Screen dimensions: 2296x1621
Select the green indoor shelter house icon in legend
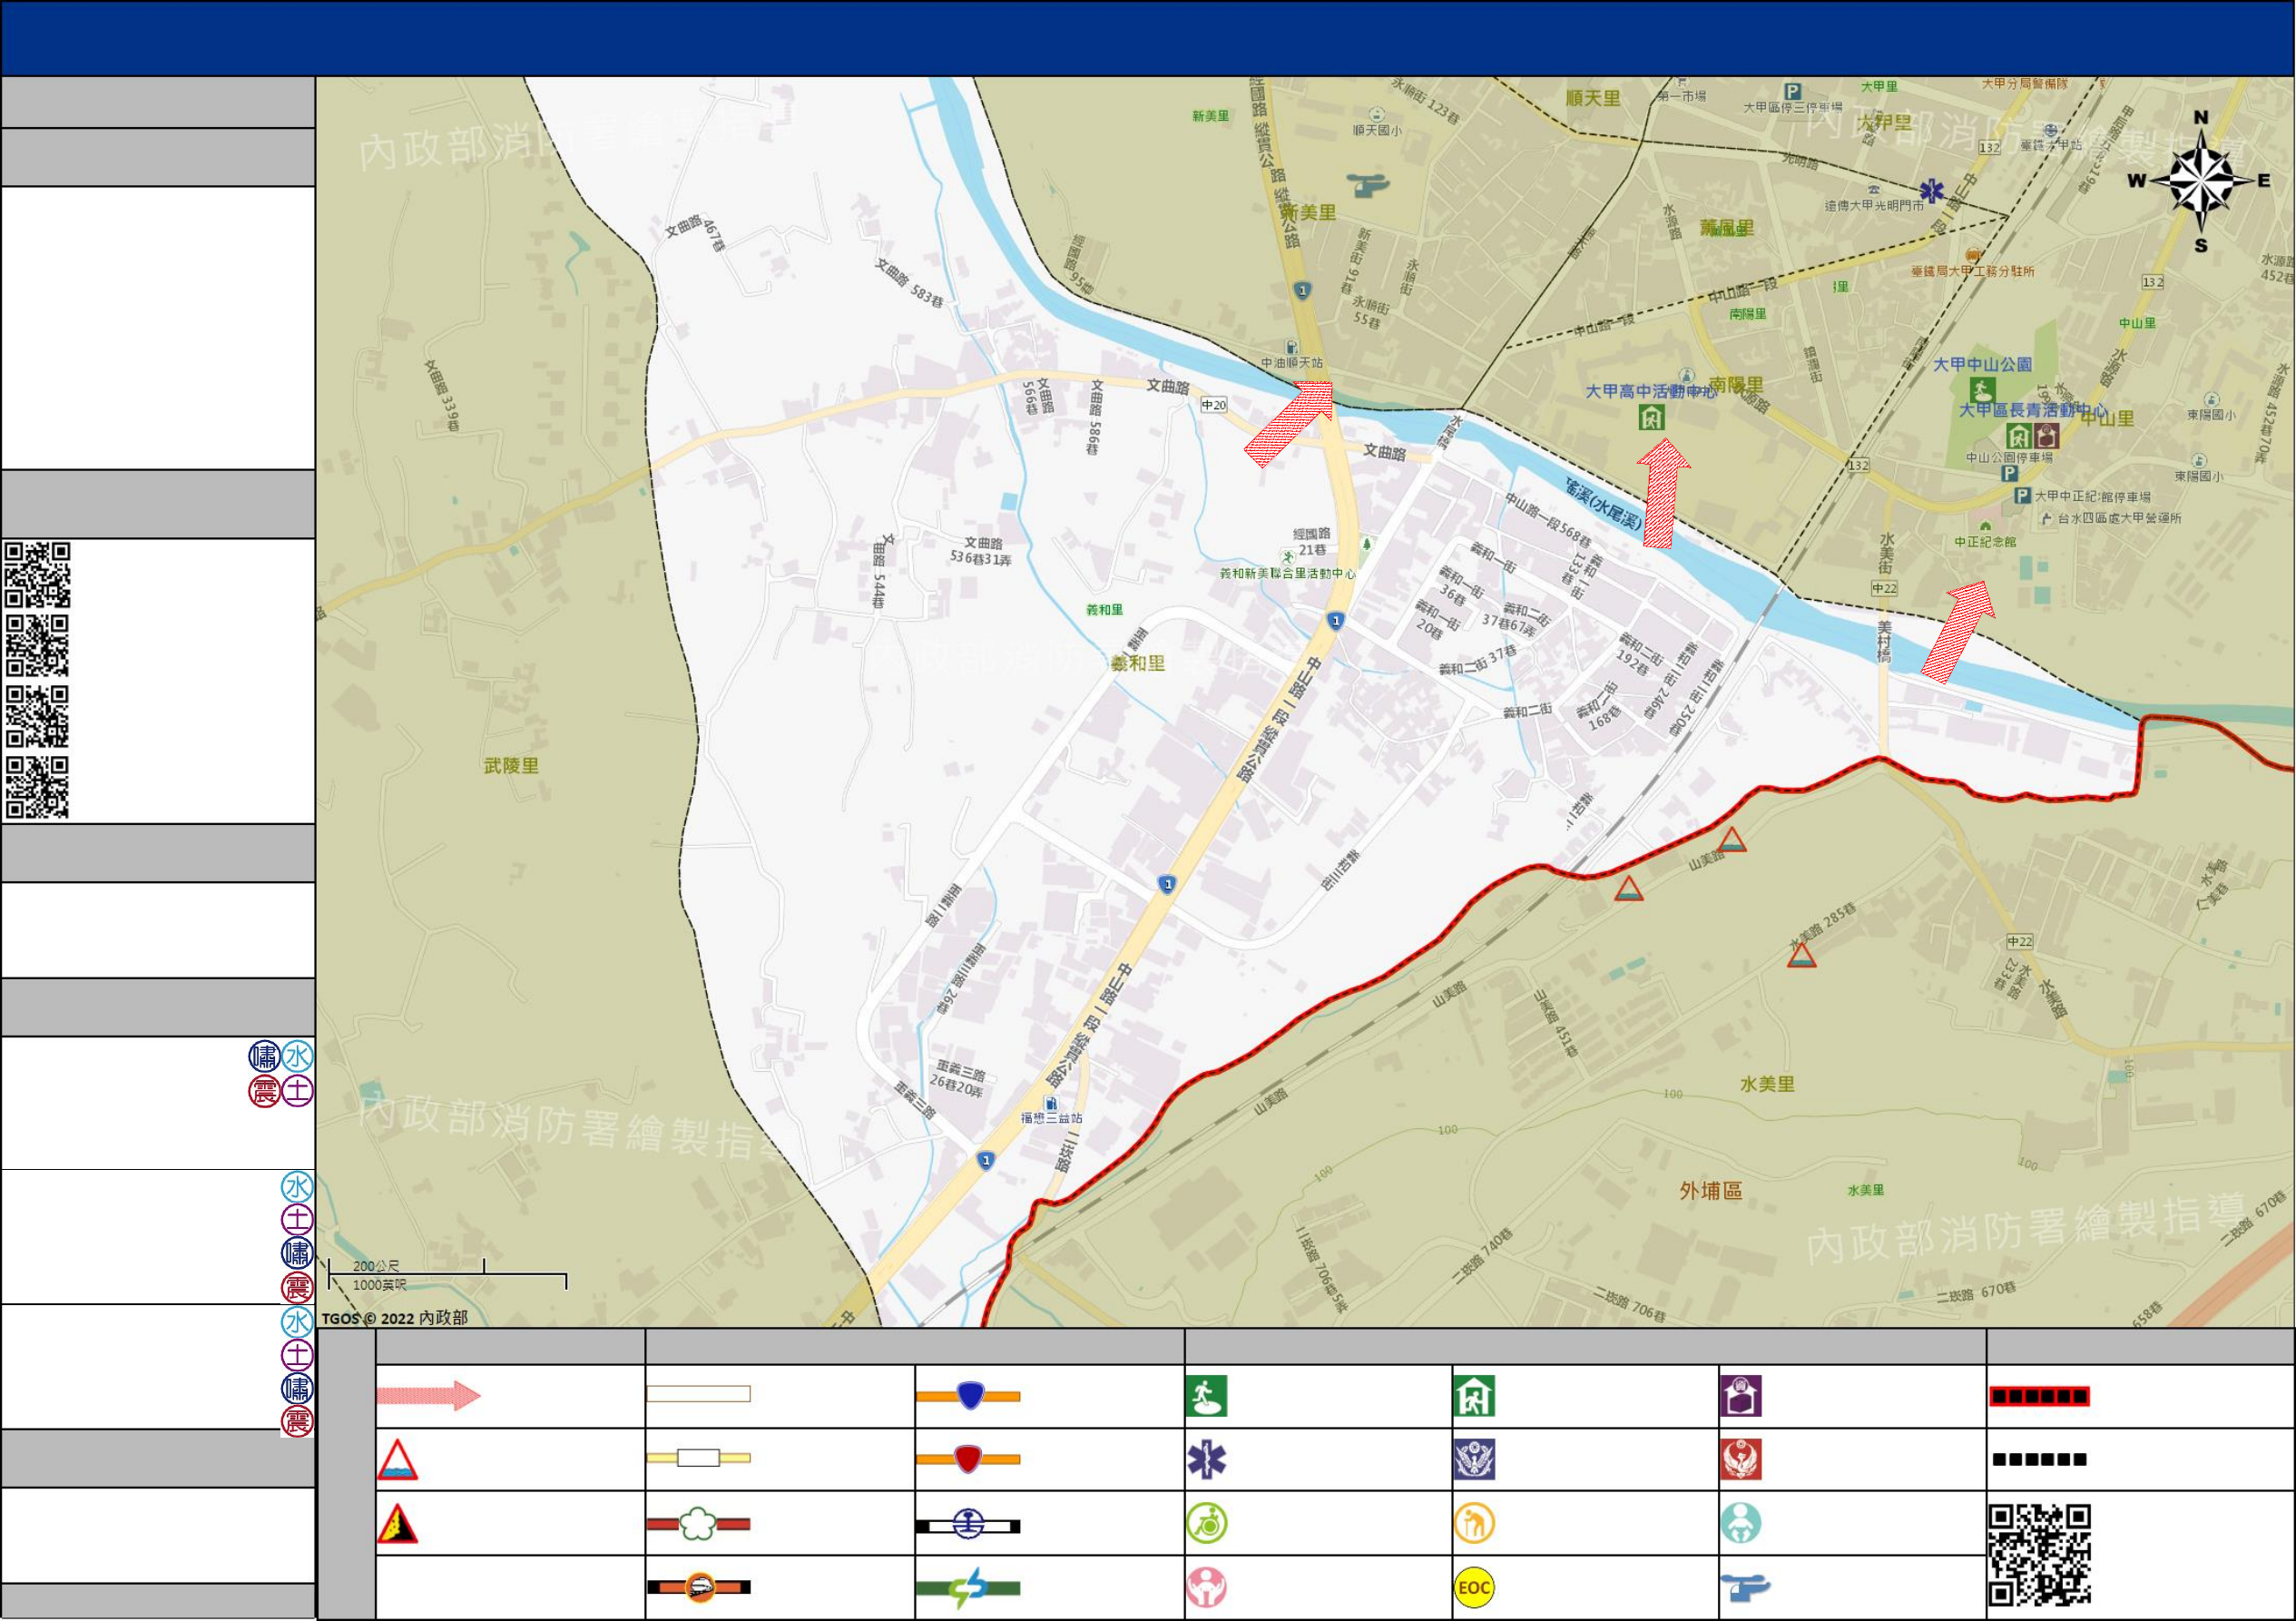click(1474, 1396)
